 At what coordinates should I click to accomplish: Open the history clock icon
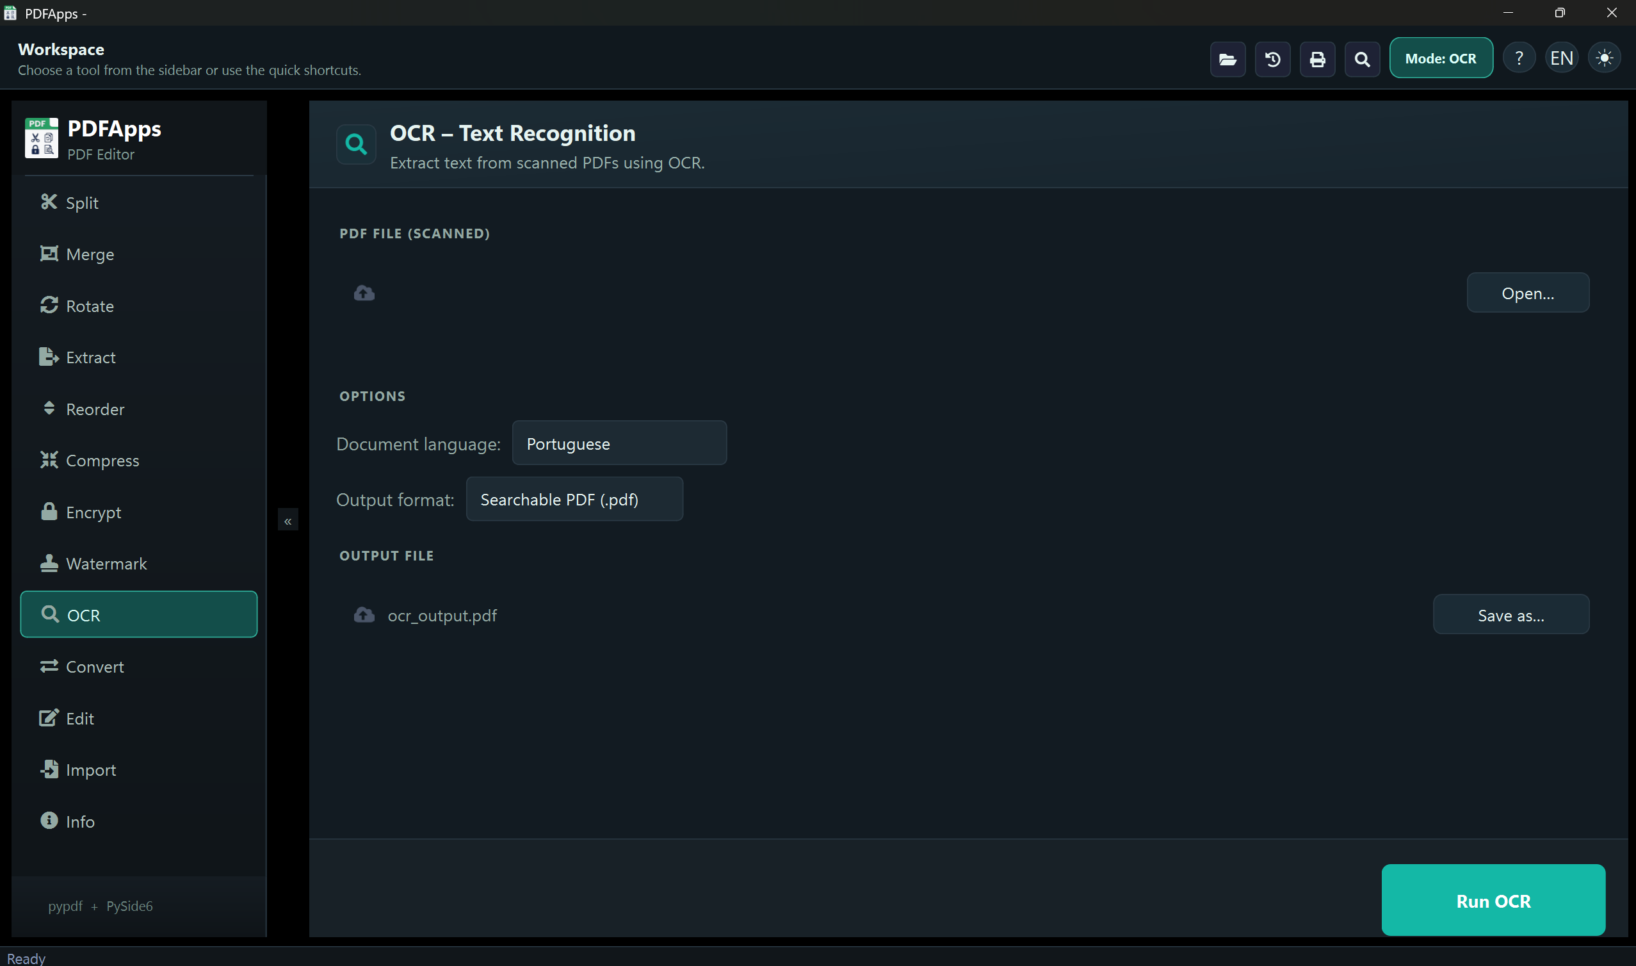pos(1272,59)
